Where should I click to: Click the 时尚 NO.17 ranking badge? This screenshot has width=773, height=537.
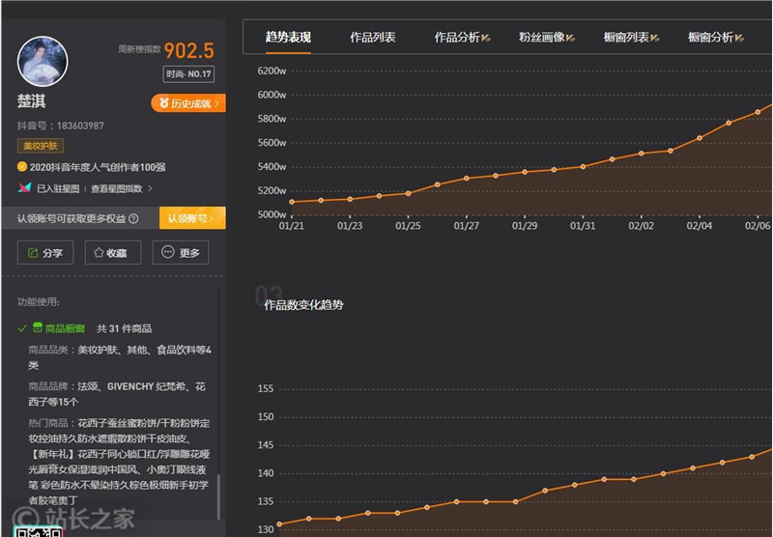point(188,74)
